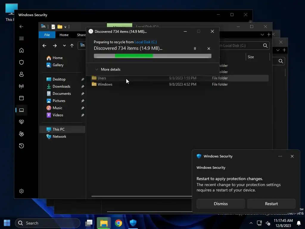Click the search magnifier in Explorer search box
Viewport: 305px width, 229px height.
click(265, 46)
